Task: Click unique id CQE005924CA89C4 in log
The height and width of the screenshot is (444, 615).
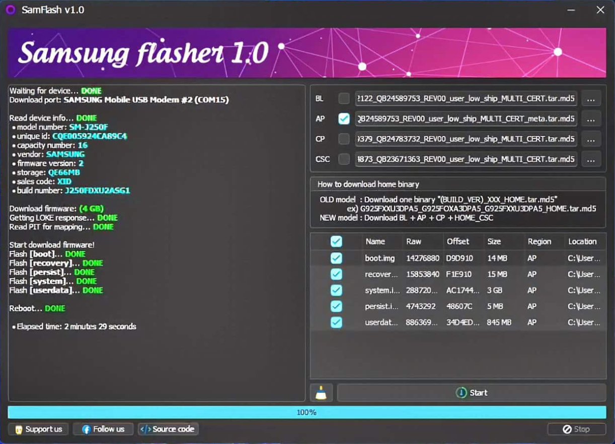Action: (x=90, y=136)
